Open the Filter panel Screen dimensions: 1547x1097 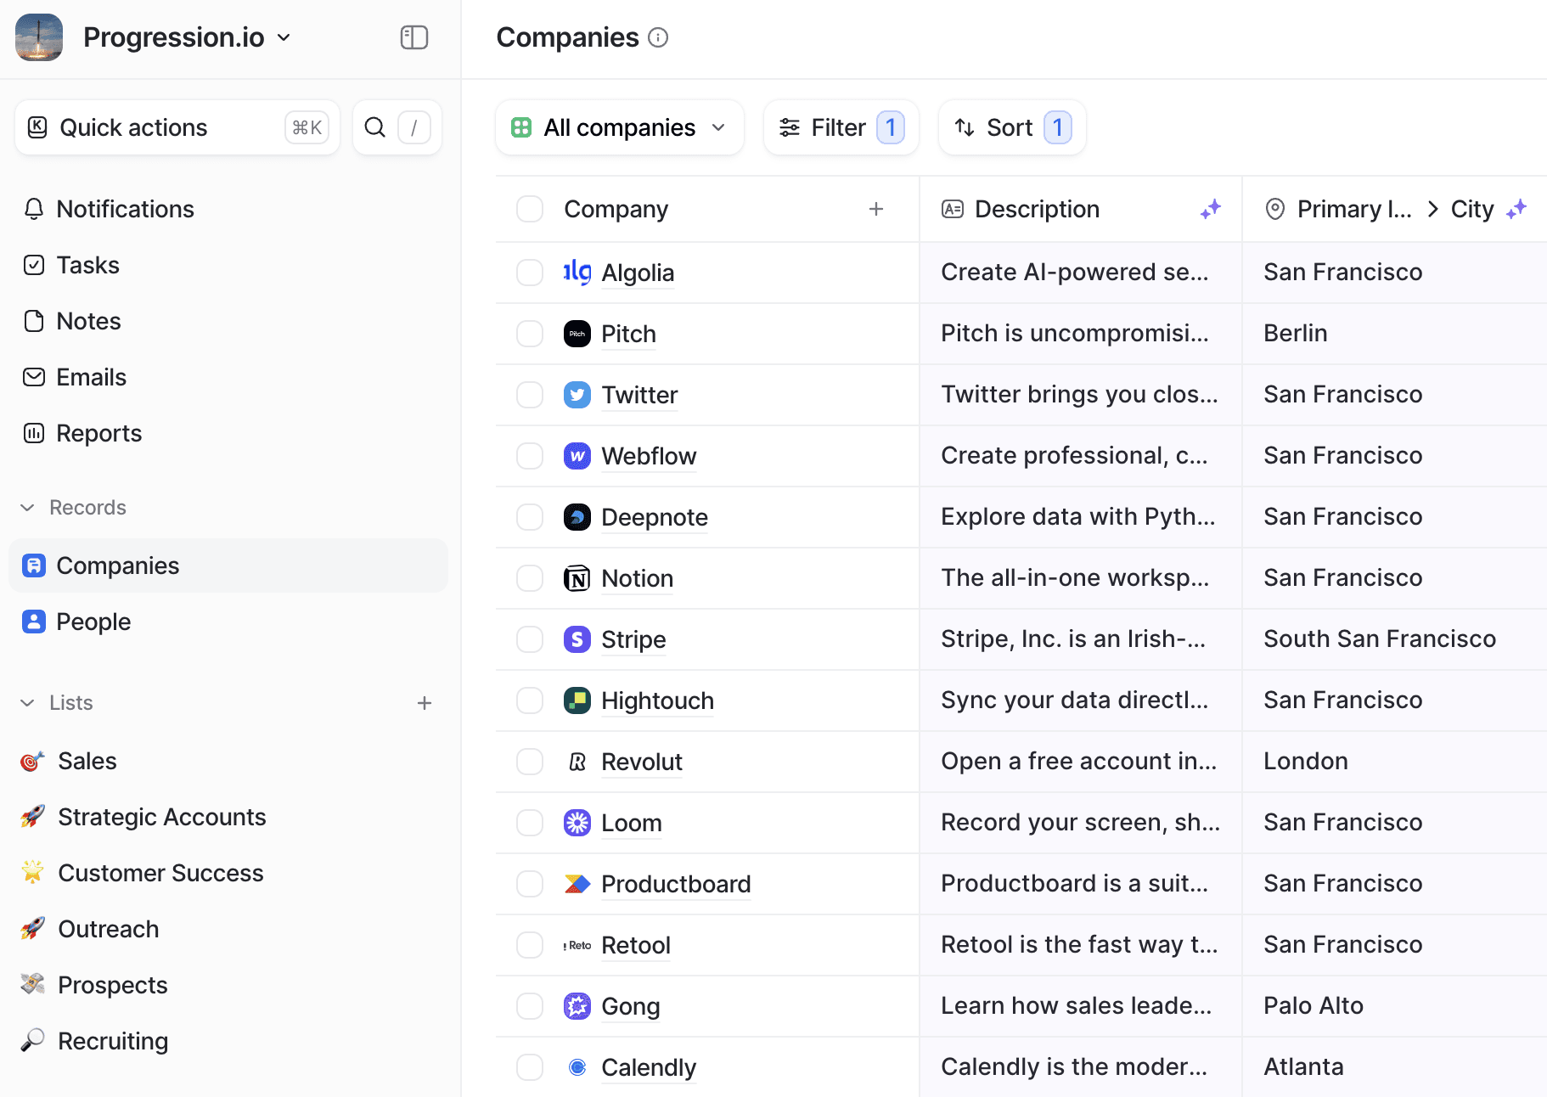(x=839, y=127)
